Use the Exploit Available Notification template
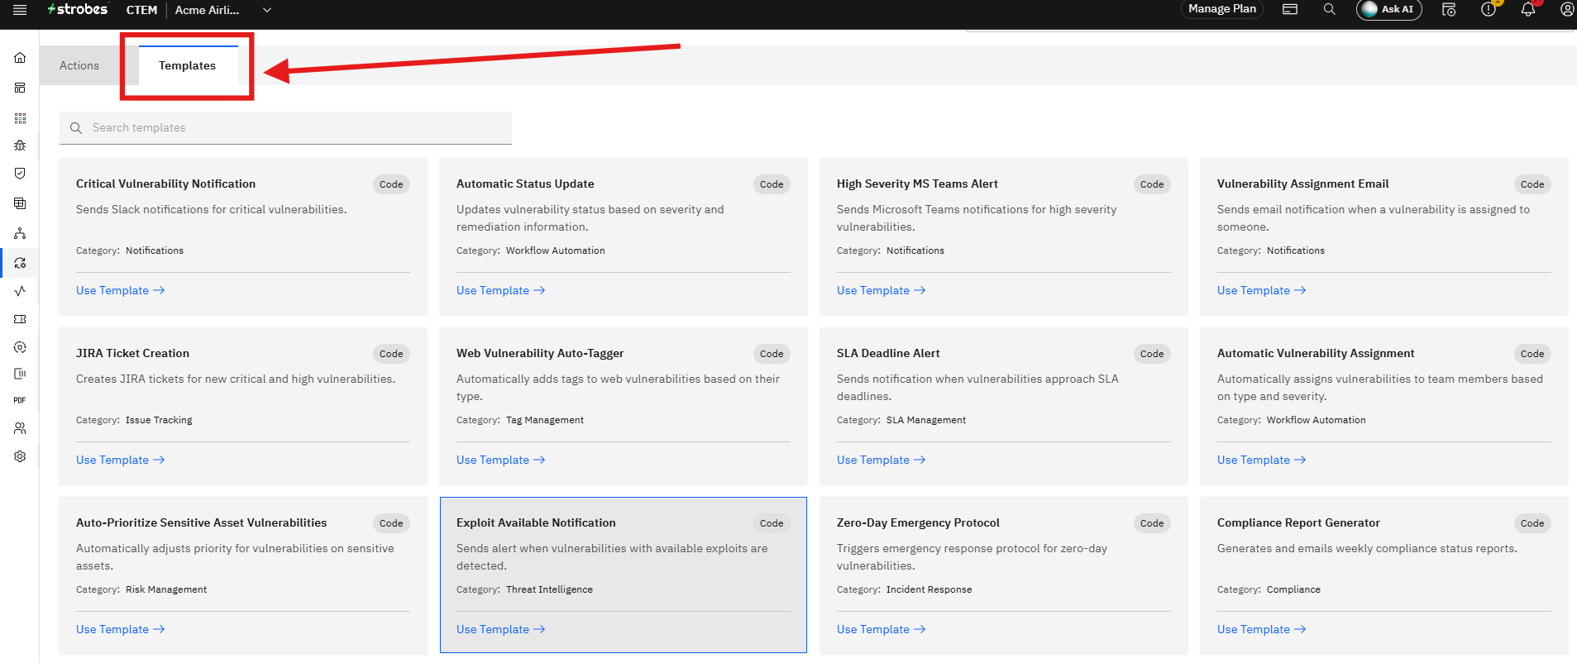This screenshot has width=1577, height=663. pos(501,629)
